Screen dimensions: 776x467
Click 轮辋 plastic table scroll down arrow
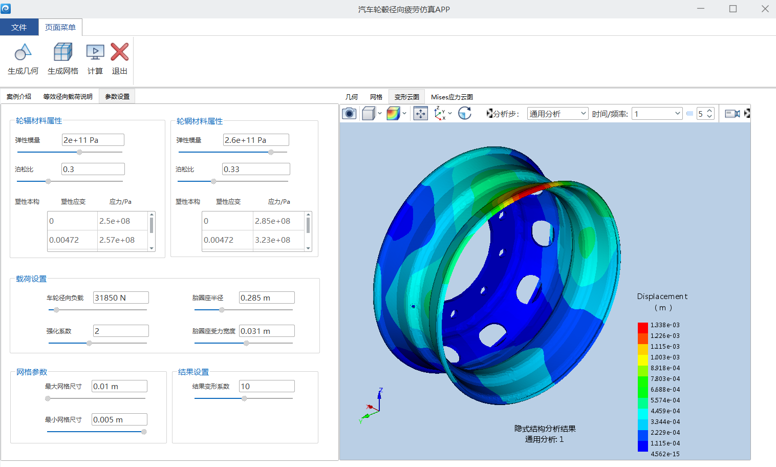pyautogui.click(x=308, y=248)
